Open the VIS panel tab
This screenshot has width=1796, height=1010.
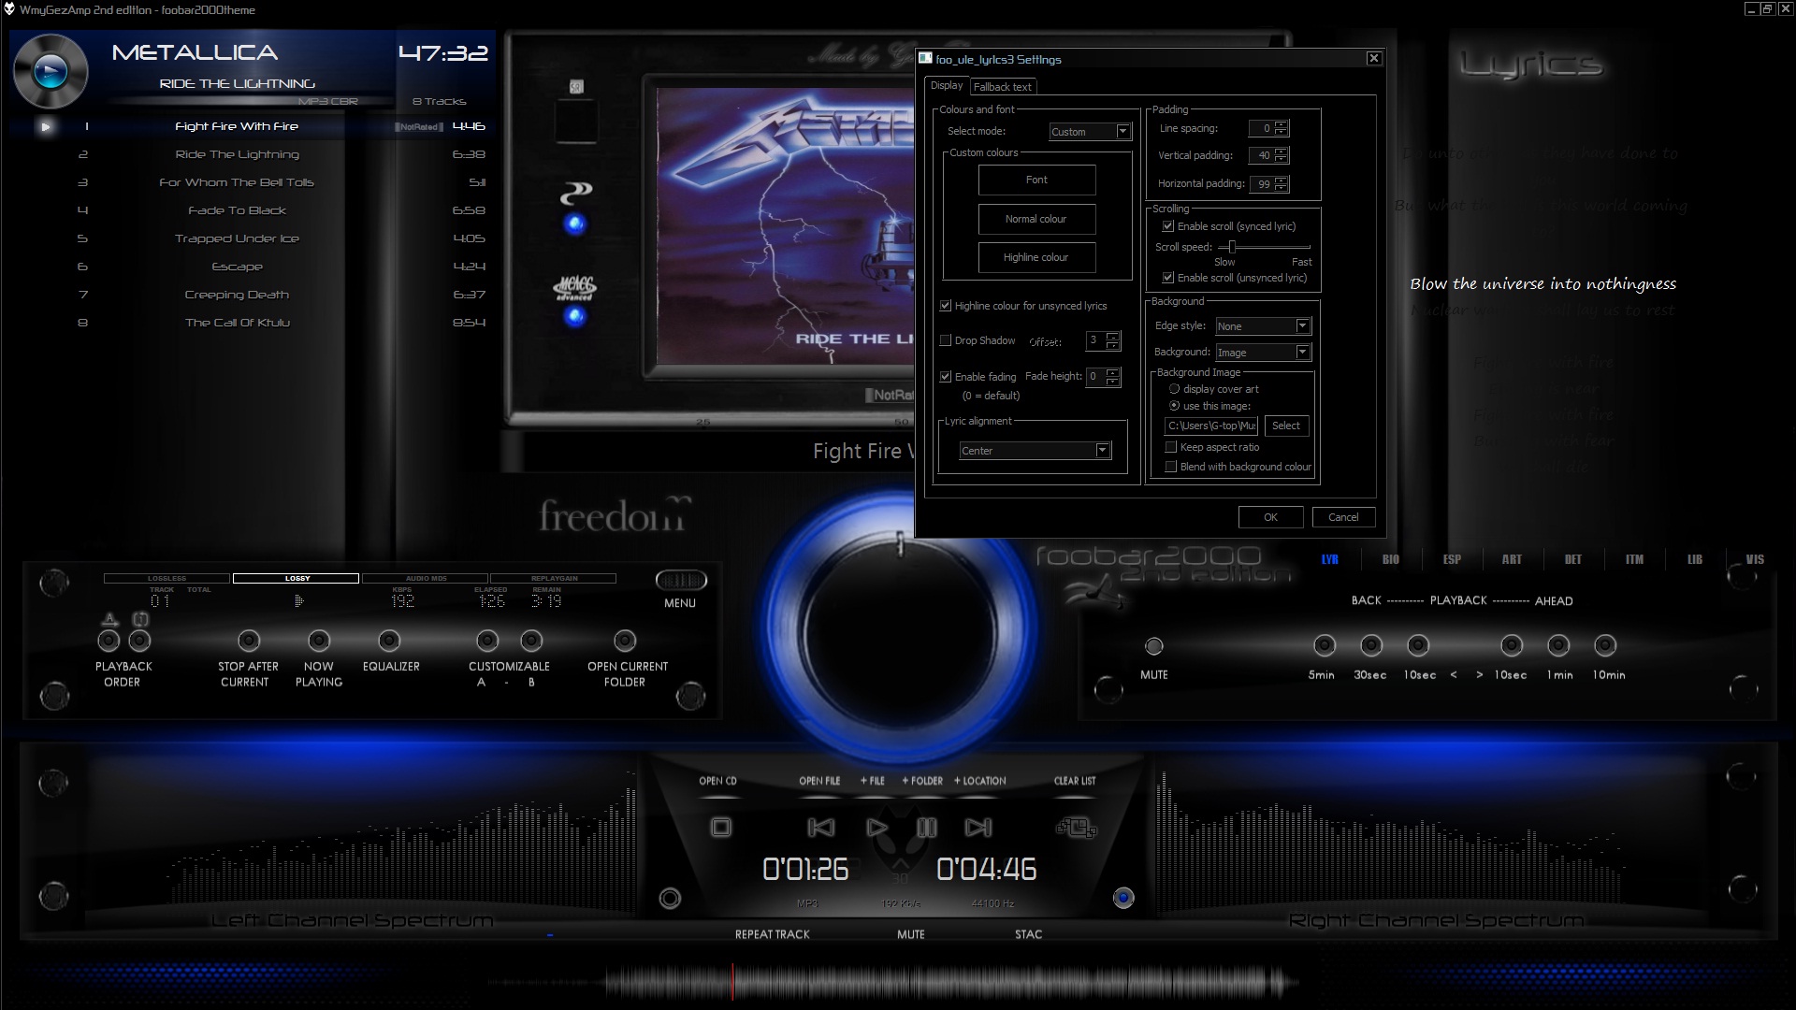(1755, 559)
